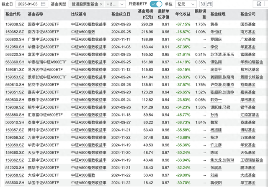Open fund code 563360.SH
268x187 pixels.
point(15,62)
